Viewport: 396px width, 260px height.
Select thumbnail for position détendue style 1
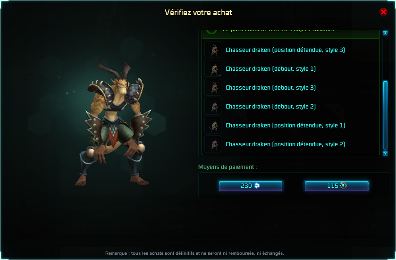(x=213, y=125)
